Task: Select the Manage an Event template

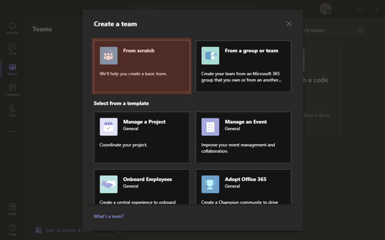Action: pos(243,137)
